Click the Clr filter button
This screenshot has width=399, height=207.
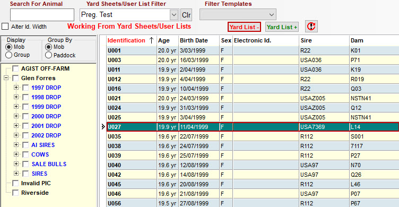pyautogui.click(x=186, y=15)
